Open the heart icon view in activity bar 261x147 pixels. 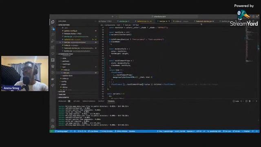tap(53, 53)
